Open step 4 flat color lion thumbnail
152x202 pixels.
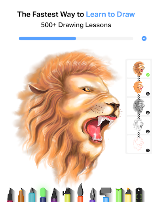tap(139, 88)
